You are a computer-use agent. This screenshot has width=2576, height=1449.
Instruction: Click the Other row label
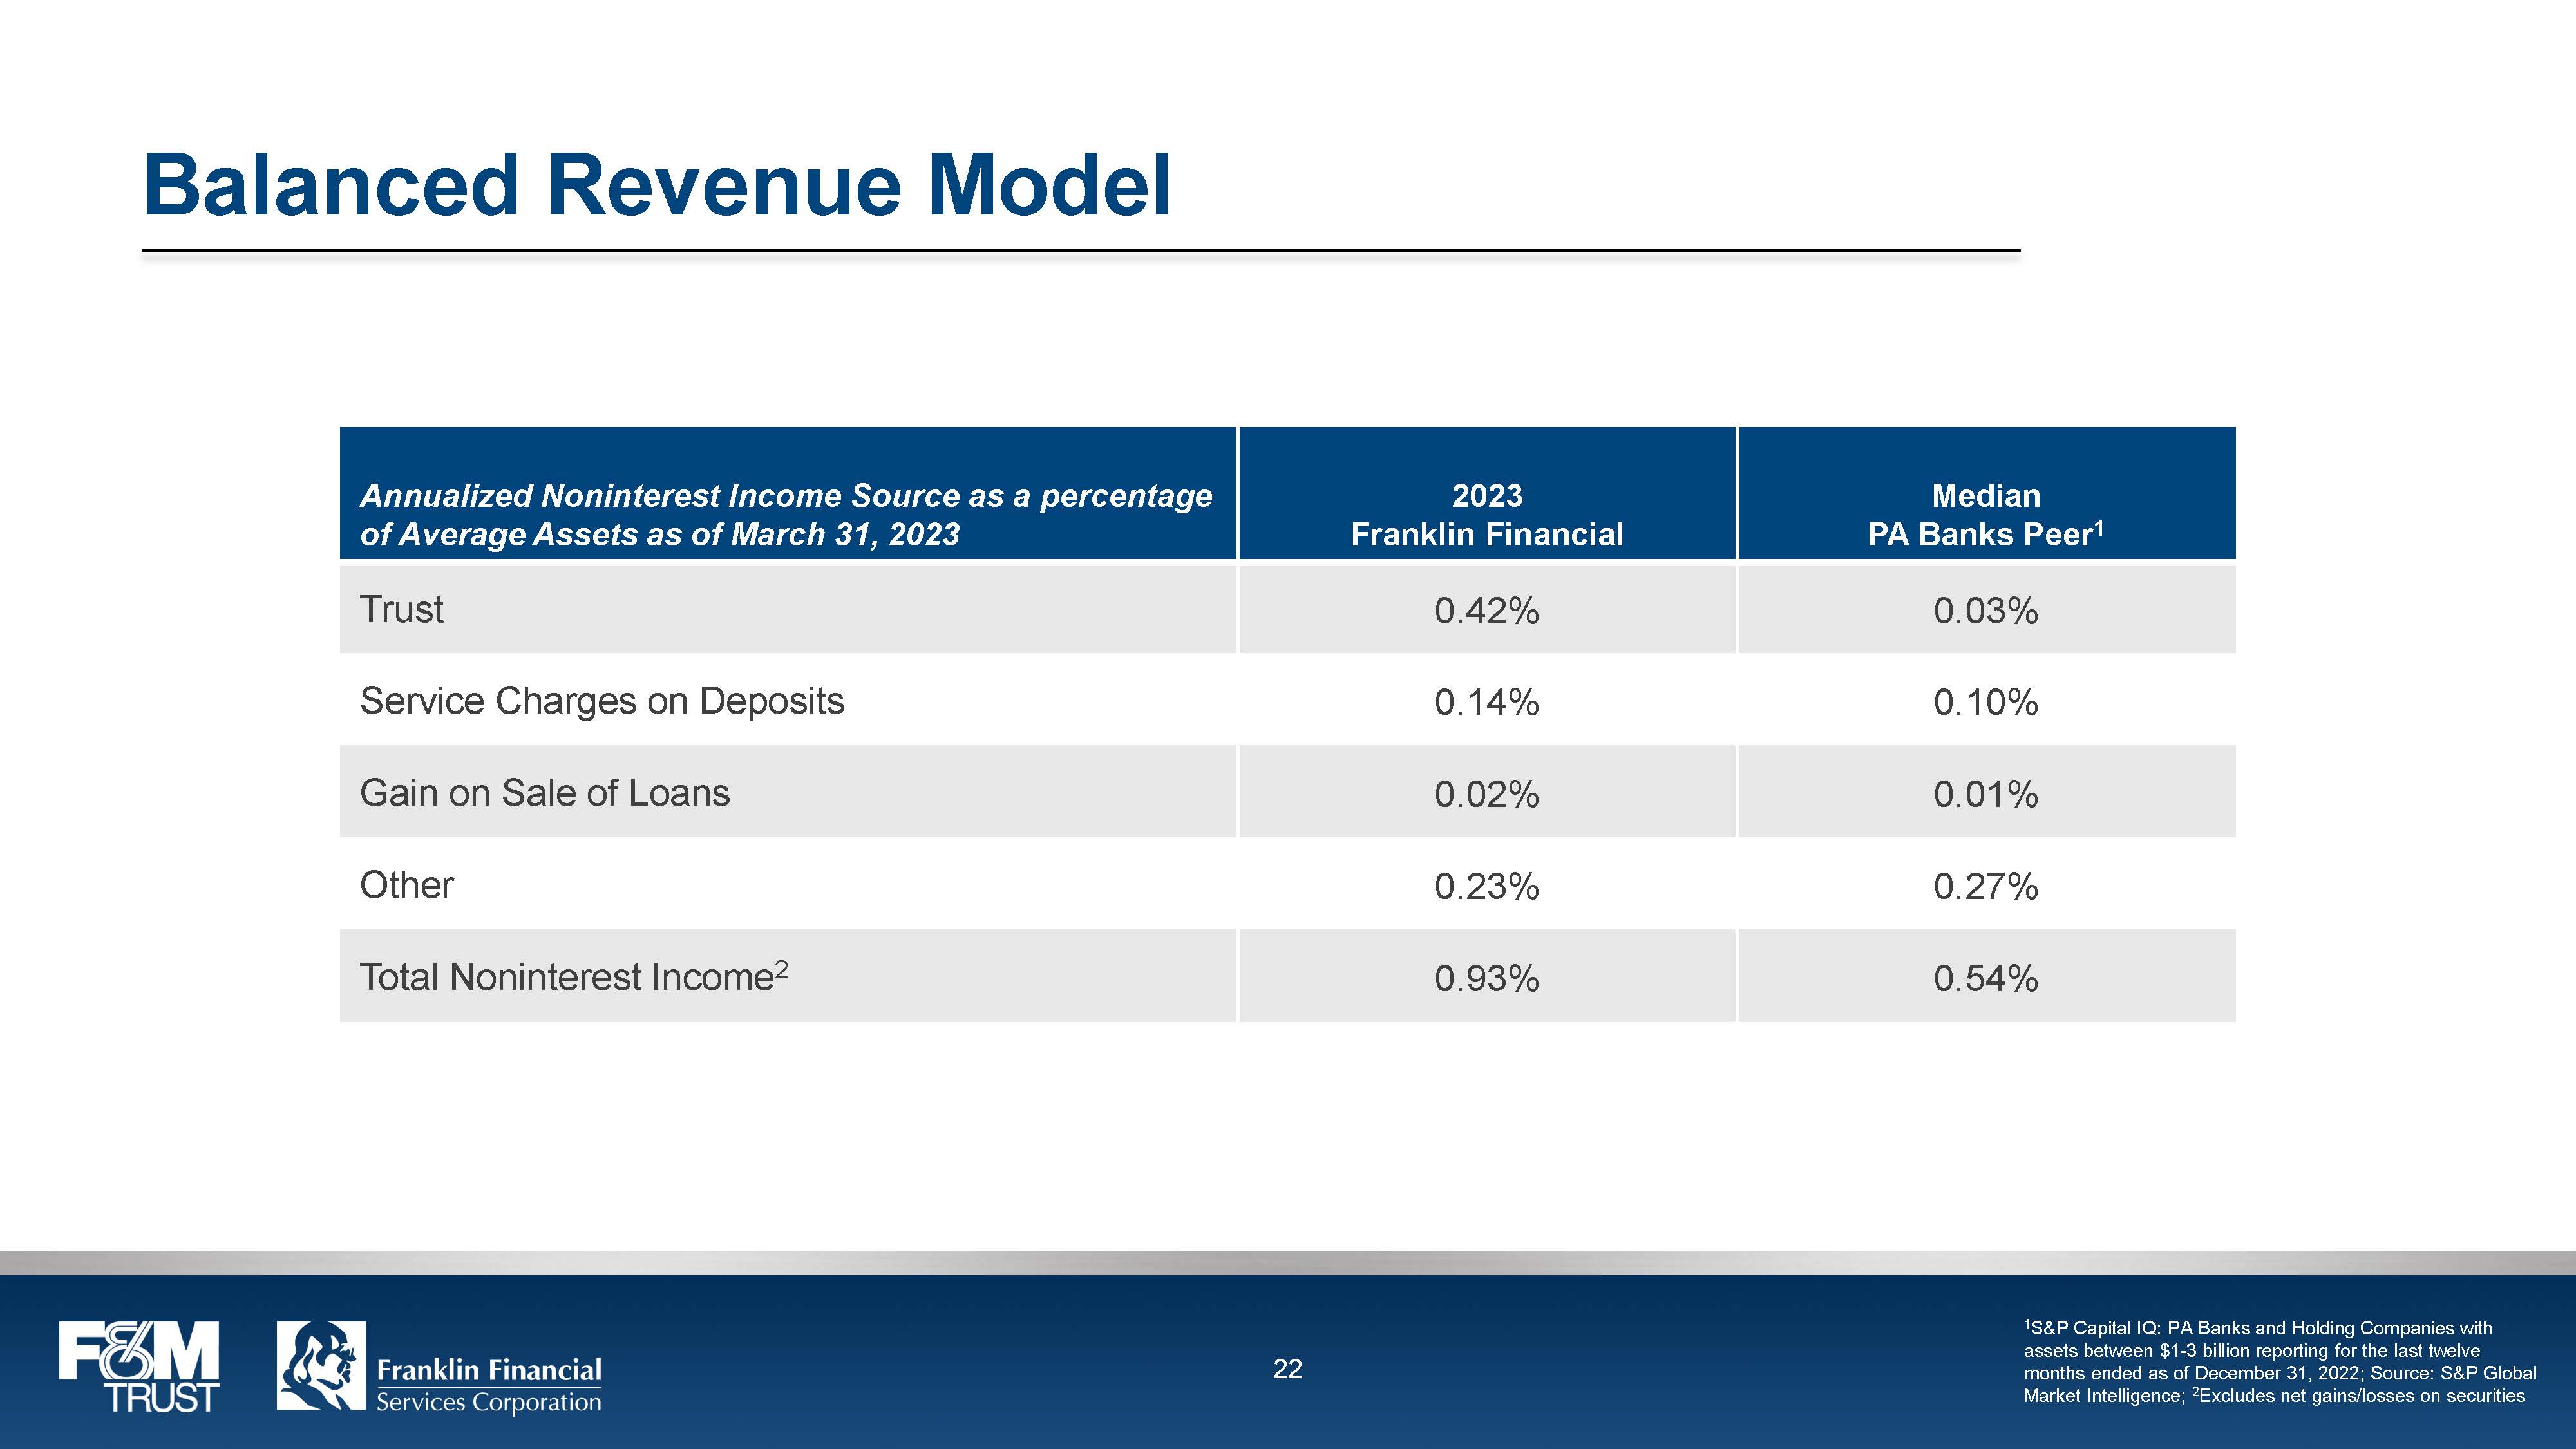point(406,885)
